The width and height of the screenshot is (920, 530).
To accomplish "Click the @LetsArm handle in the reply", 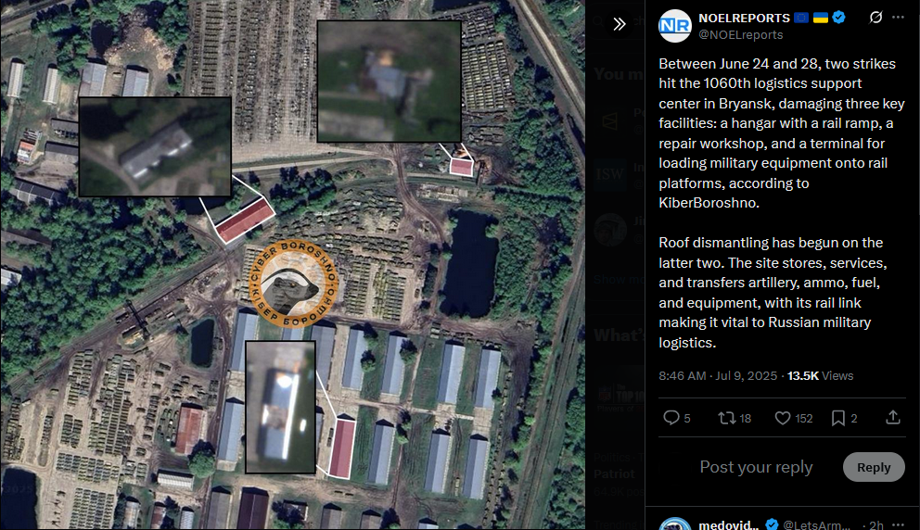I will click(816, 524).
